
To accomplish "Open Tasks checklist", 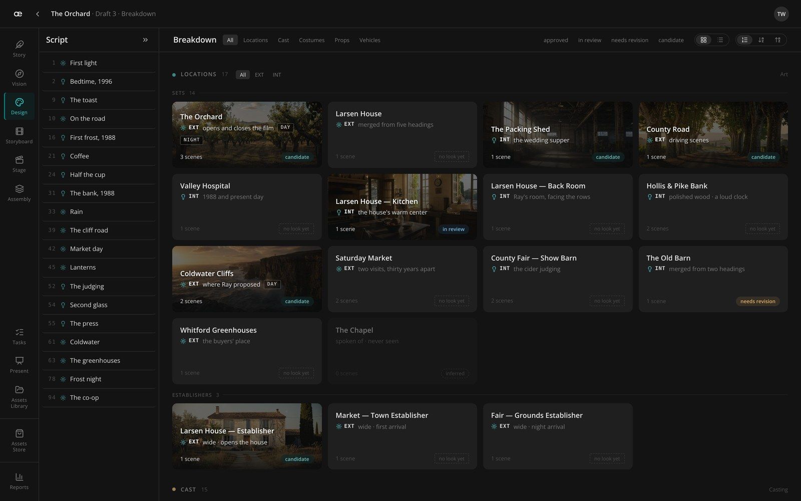I will (x=19, y=336).
